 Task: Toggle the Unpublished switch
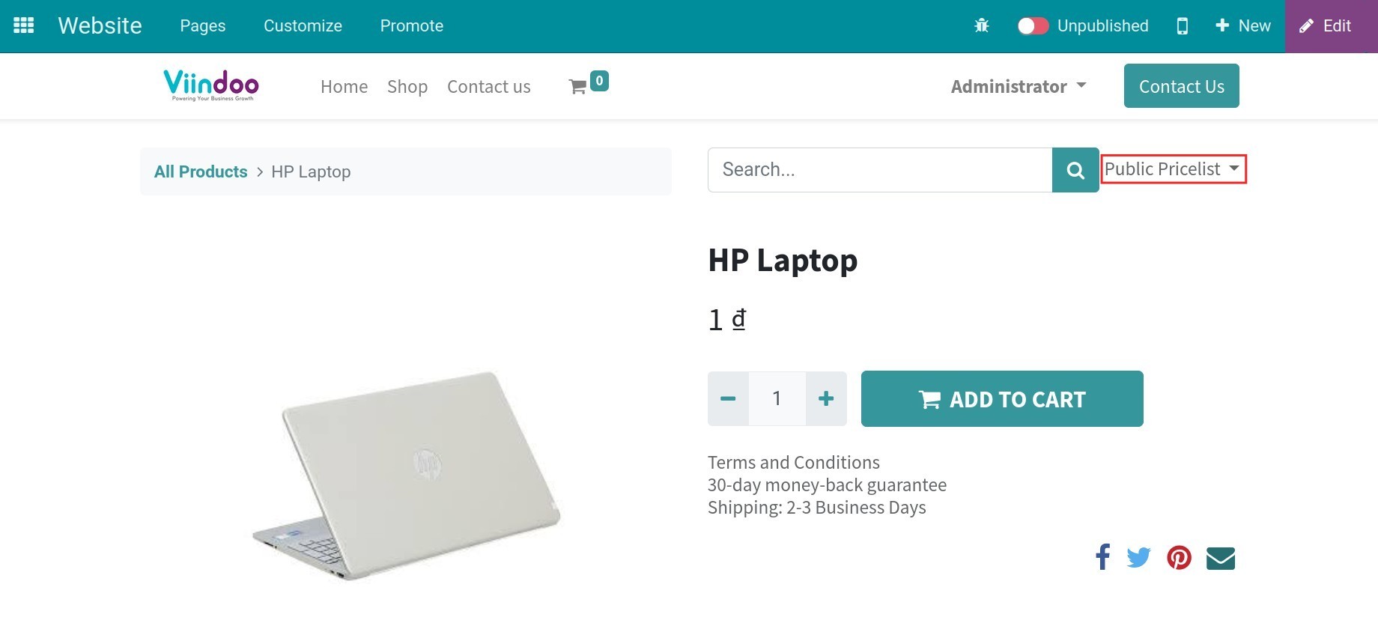point(1032,26)
